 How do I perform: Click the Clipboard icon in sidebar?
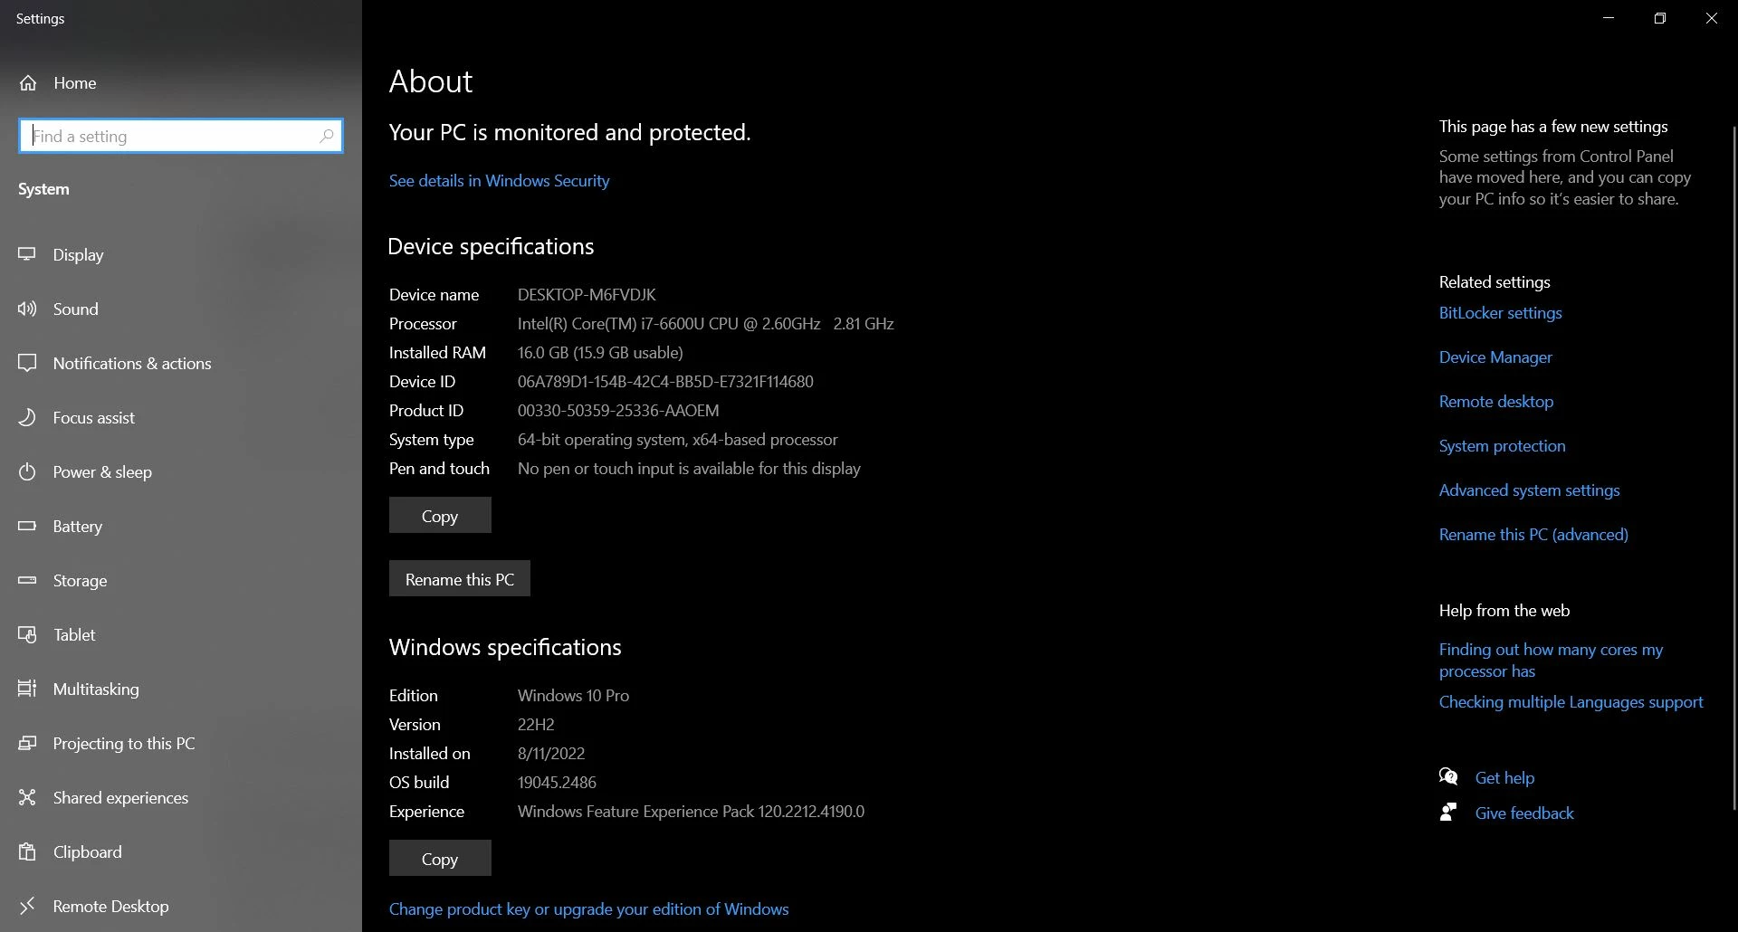(x=27, y=851)
